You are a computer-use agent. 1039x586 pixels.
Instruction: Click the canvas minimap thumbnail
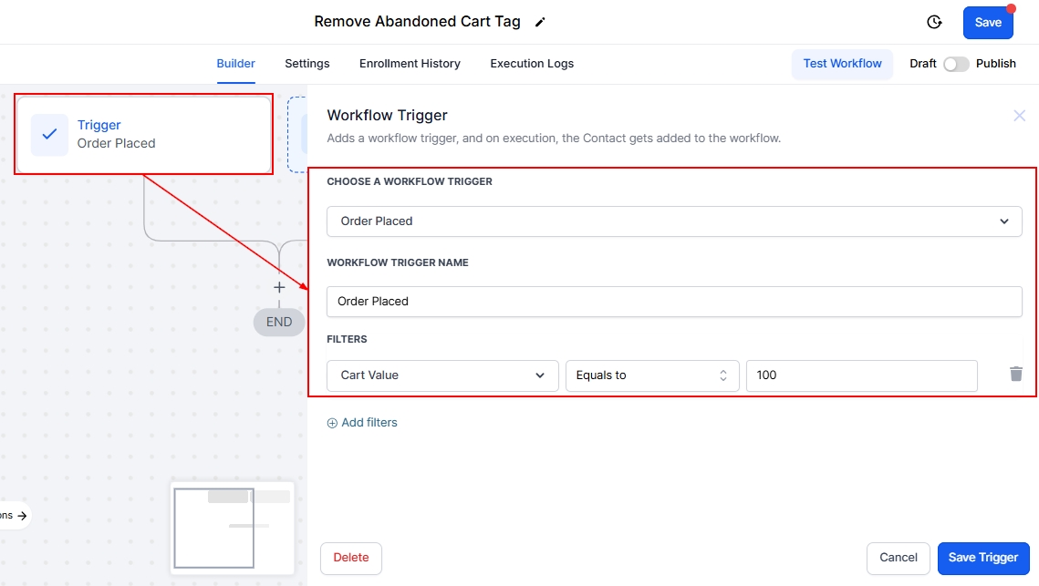pos(233,528)
